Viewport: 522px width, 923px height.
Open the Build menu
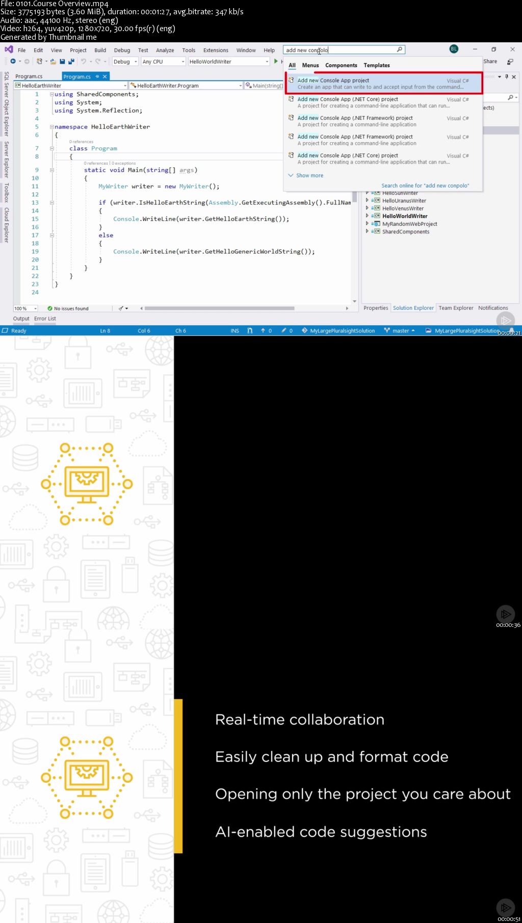click(x=100, y=50)
